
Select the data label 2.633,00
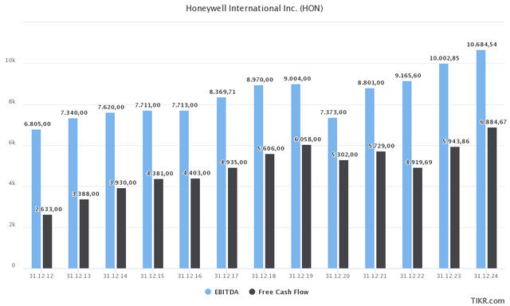click(49, 209)
